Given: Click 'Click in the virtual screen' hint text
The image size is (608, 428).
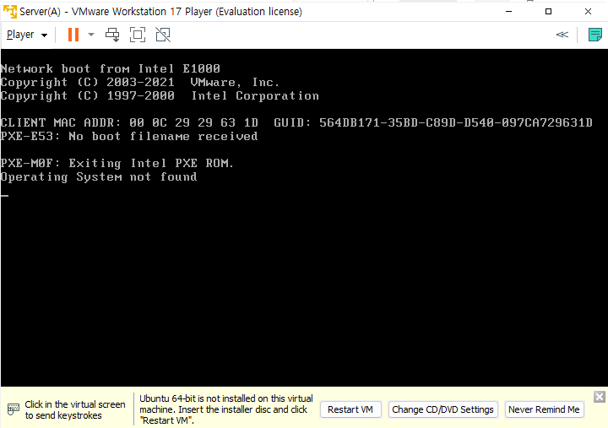Looking at the screenshot, I should (x=75, y=409).
